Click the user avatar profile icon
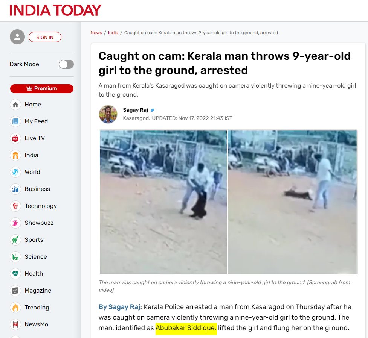Image resolution: width=368 pixels, height=338 pixels. click(17, 37)
